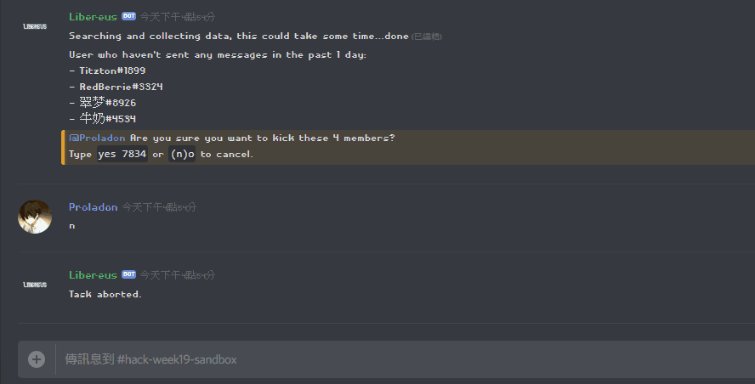
Task: Click the lower Libereus bot avatar
Action: coord(35,285)
